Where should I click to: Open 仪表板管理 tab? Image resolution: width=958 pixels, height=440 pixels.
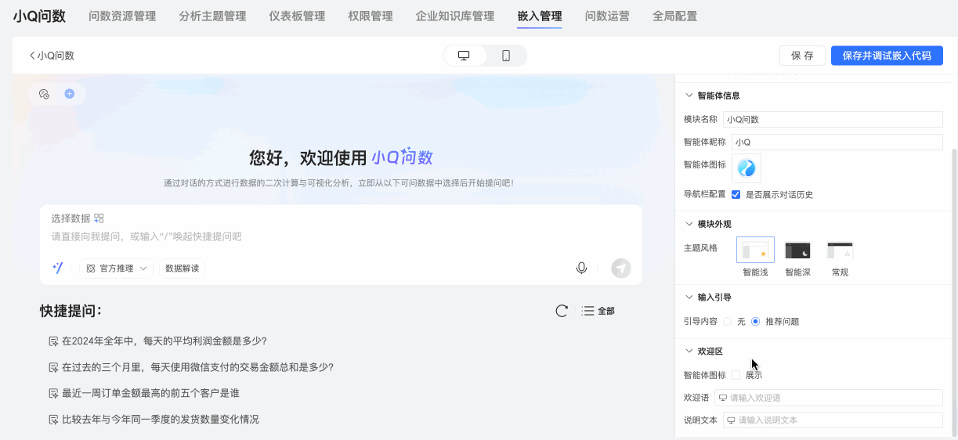297,16
